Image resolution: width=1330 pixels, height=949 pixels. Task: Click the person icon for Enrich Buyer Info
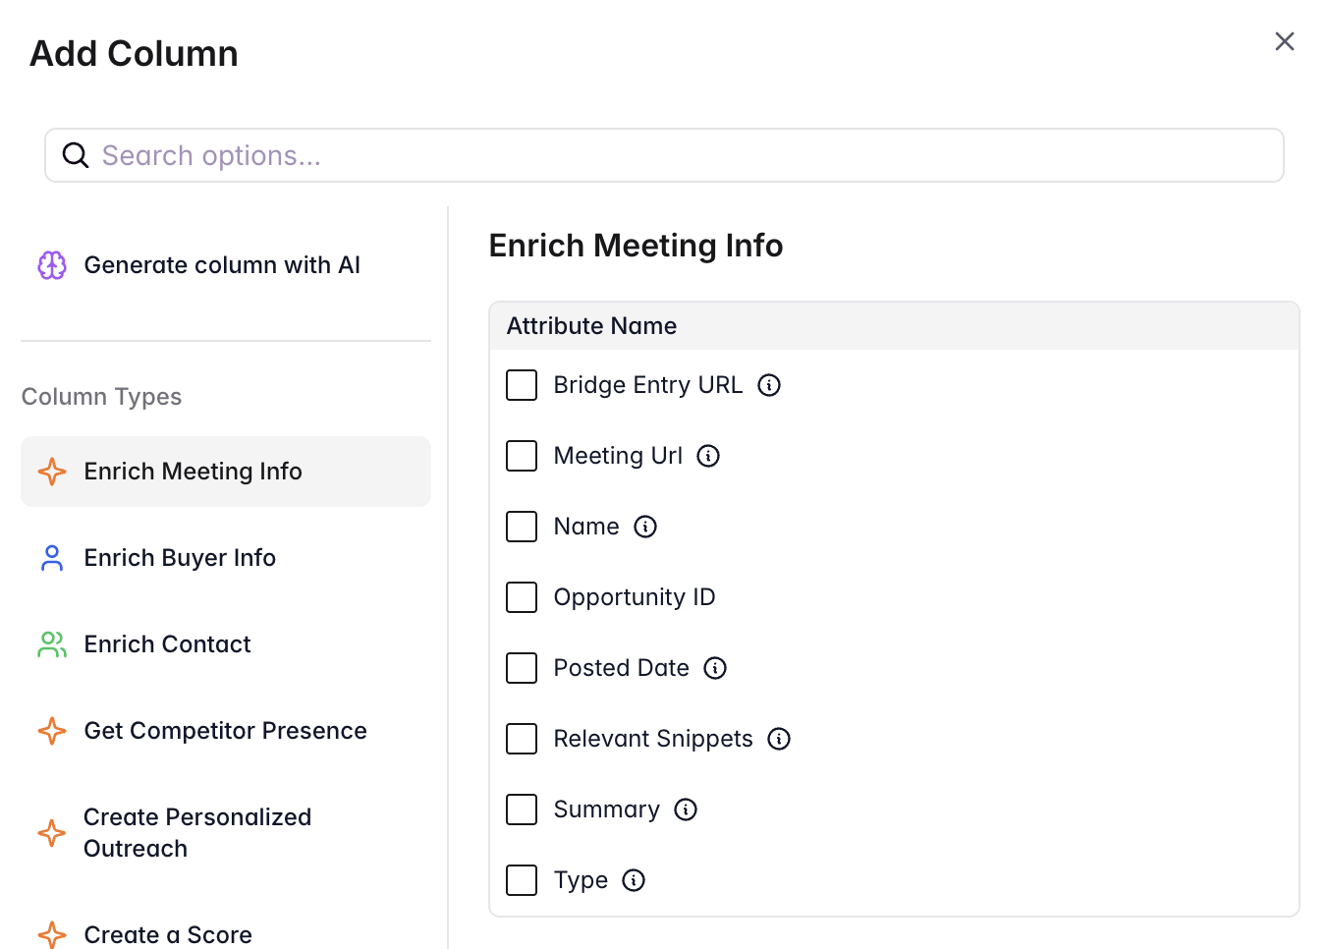[51, 558]
